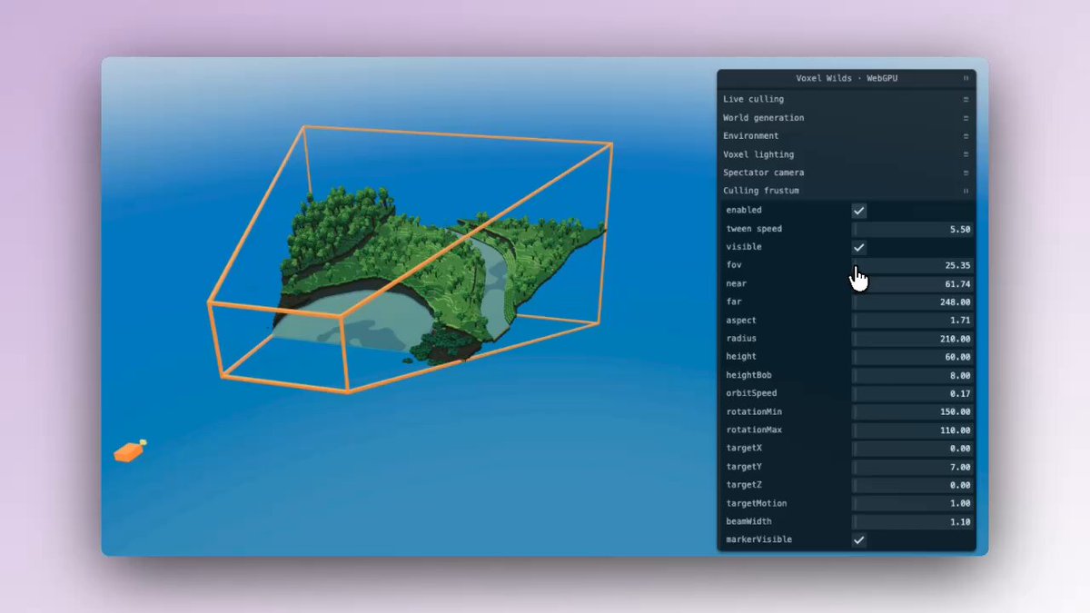Open the Spectator camera section
1090x613 pixels.
point(847,173)
